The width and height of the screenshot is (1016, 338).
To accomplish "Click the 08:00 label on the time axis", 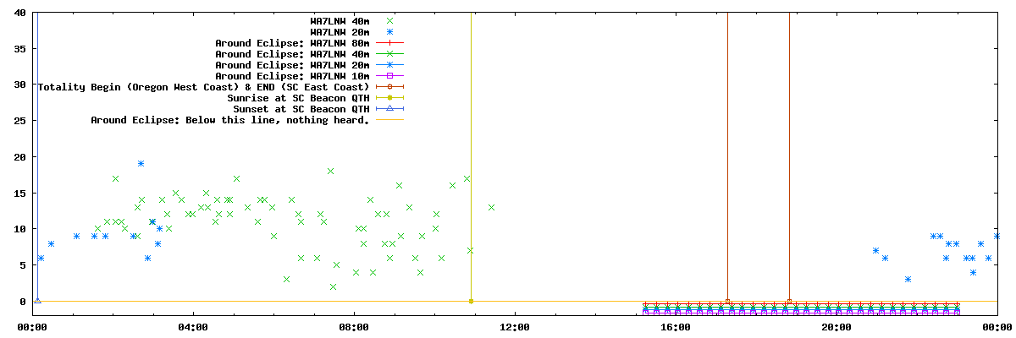I will pyautogui.click(x=354, y=327).
